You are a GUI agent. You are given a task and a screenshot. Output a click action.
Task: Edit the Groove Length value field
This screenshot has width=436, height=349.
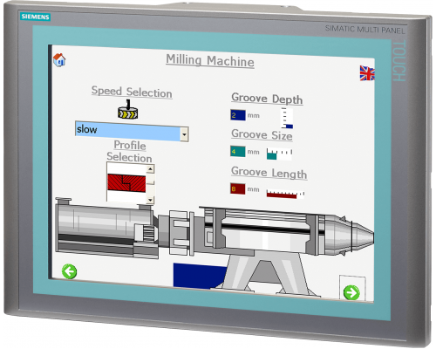point(237,188)
